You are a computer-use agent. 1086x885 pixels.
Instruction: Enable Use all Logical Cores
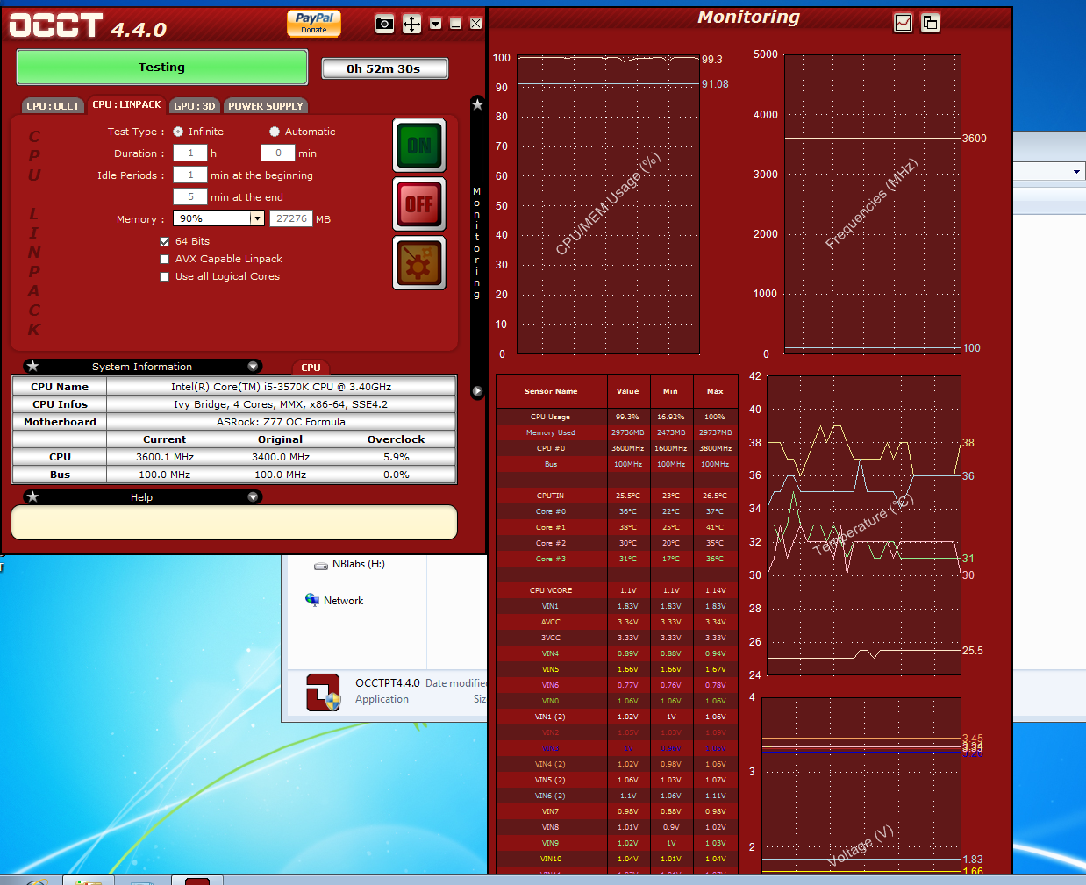pyautogui.click(x=164, y=276)
